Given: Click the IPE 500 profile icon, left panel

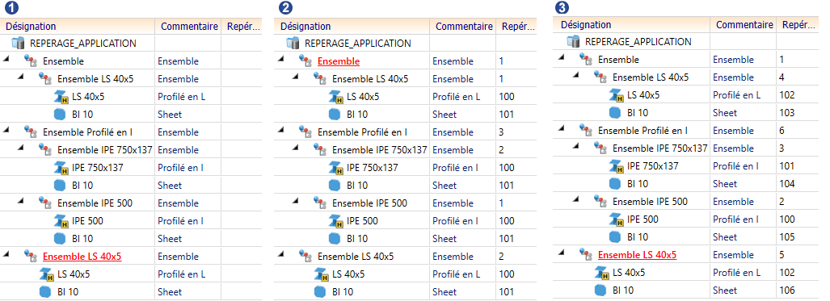Looking at the screenshot, I should click(x=61, y=221).
